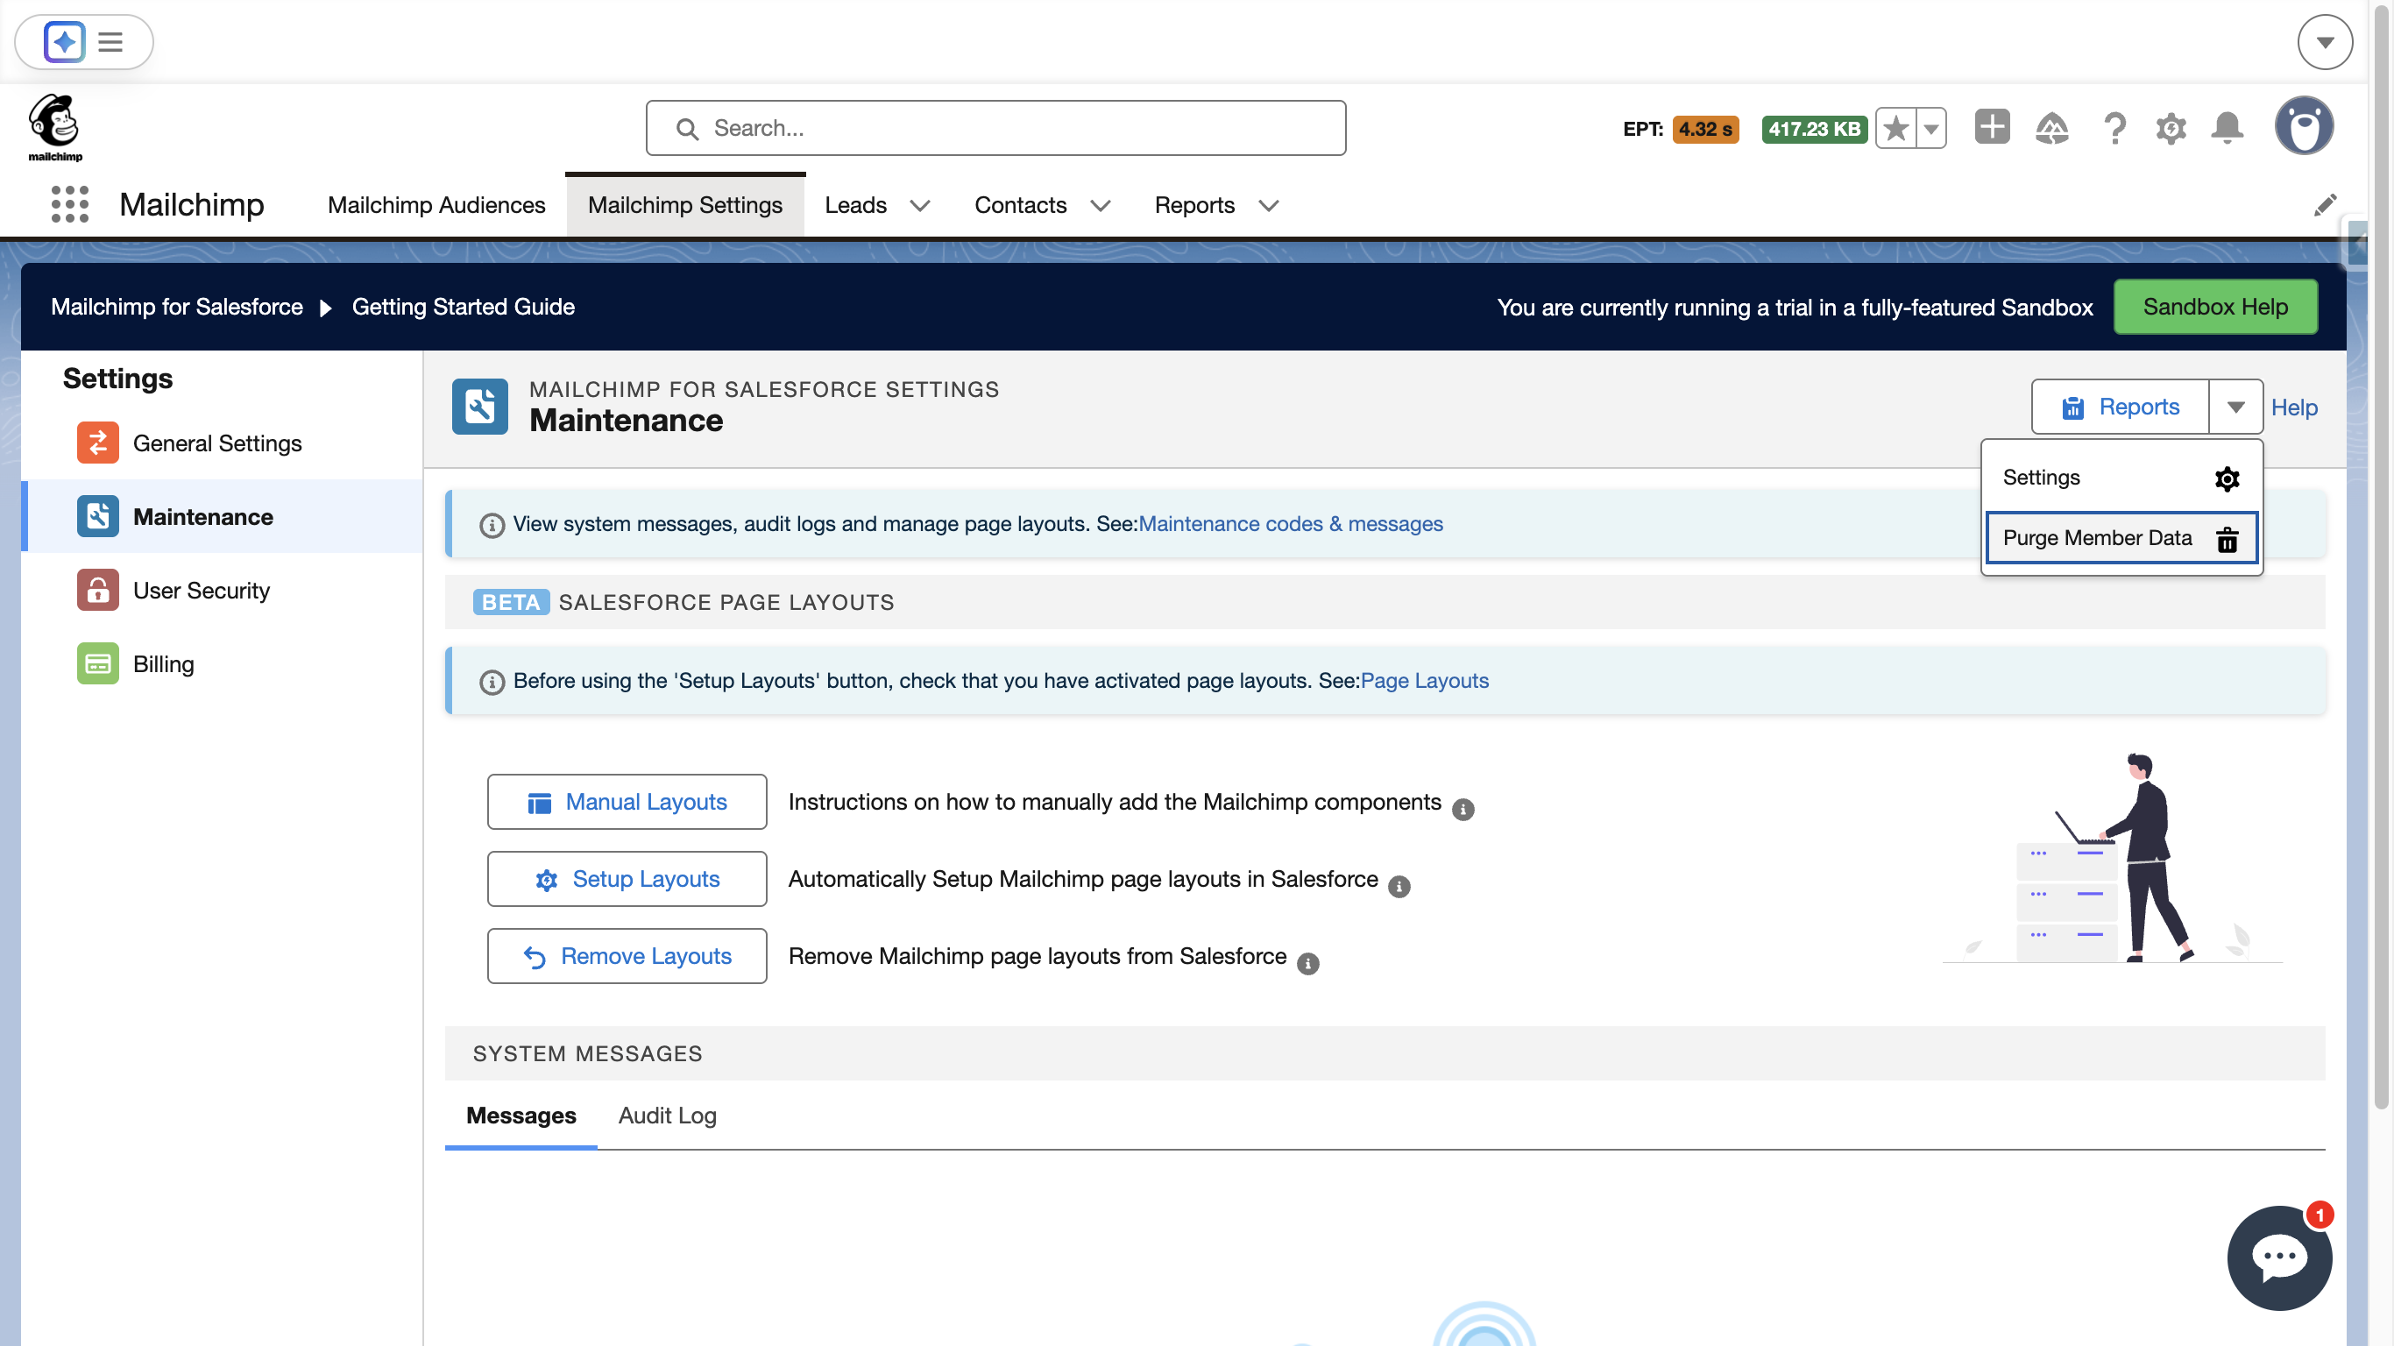
Task: Click the 417.23 KB size badge
Action: coord(1814,129)
